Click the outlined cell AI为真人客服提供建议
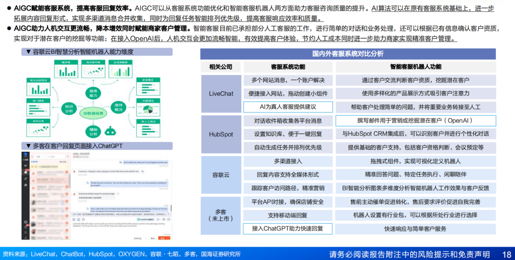 [288, 107]
